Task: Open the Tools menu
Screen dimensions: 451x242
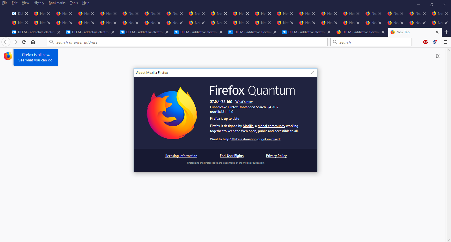Action: tap(74, 3)
